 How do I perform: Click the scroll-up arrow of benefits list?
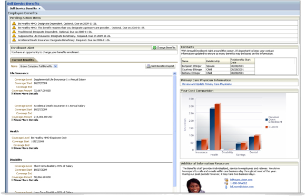point(174,73)
